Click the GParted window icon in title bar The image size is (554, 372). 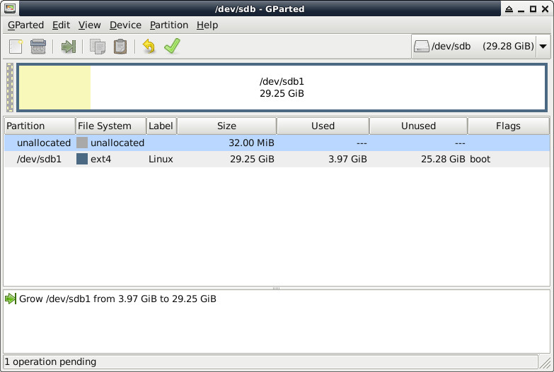(x=10, y=8)
